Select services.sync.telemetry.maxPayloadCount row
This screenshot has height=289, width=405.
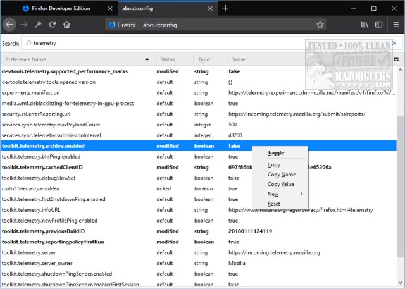click(198, 125)
